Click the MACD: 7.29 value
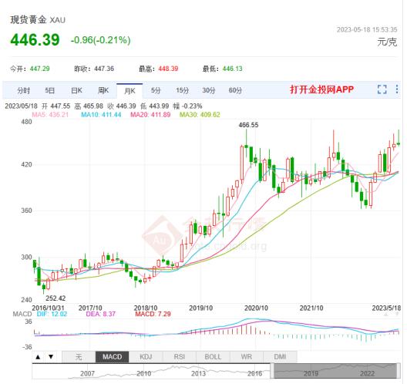 tap(153, 314)
